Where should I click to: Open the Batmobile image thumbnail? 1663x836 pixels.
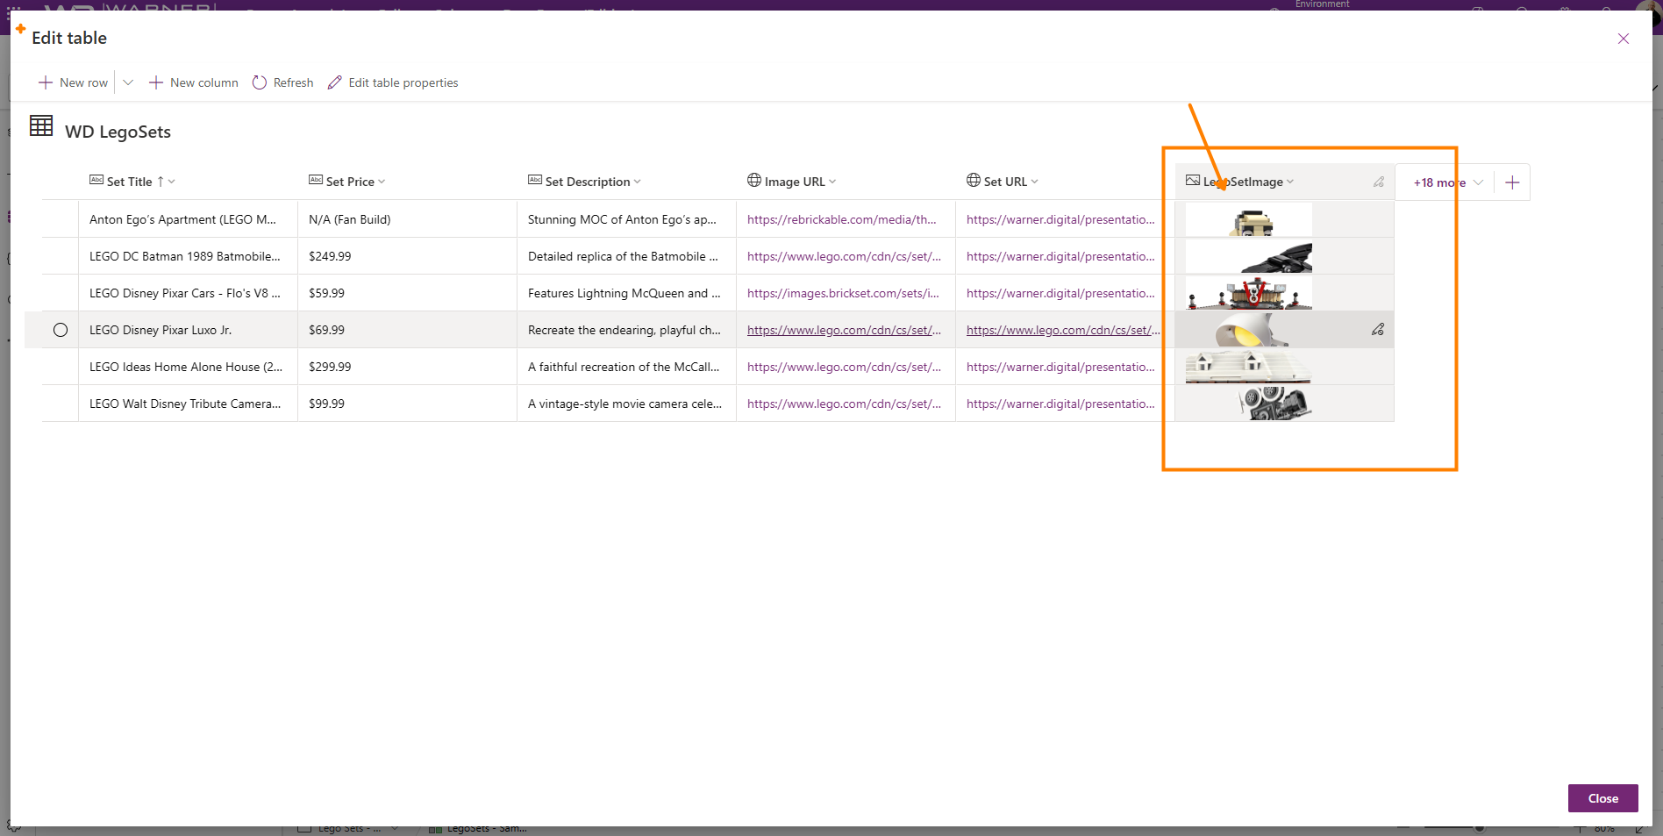point(1249,256)
